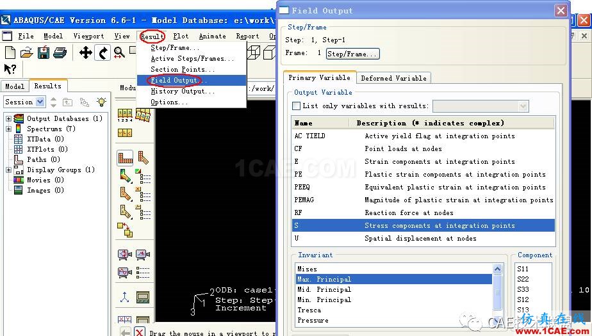This screenshot has height=336, width=592.
Task: Open the Animate menu
Action: pos(213,36)
